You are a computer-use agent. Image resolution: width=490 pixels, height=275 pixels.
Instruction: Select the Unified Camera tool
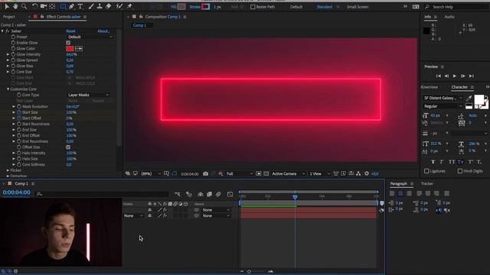tap(44, 6)
